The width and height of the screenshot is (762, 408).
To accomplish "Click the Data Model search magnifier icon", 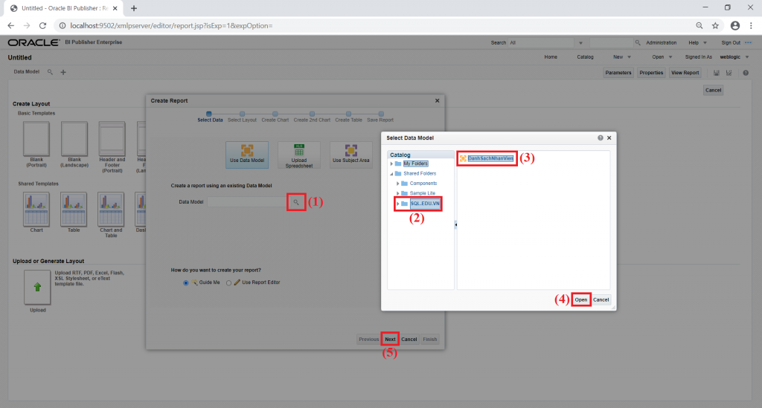I will click(x=296, y=202).
